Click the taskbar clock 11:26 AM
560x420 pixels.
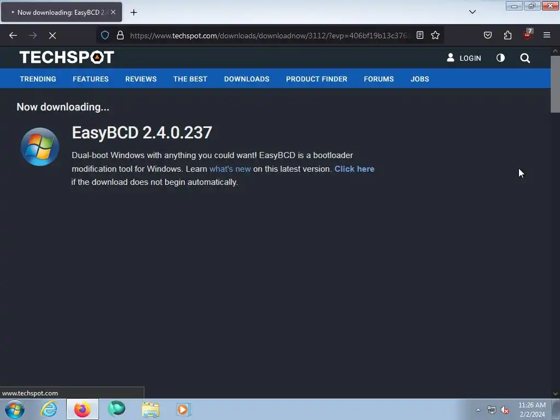click(532, 410)
